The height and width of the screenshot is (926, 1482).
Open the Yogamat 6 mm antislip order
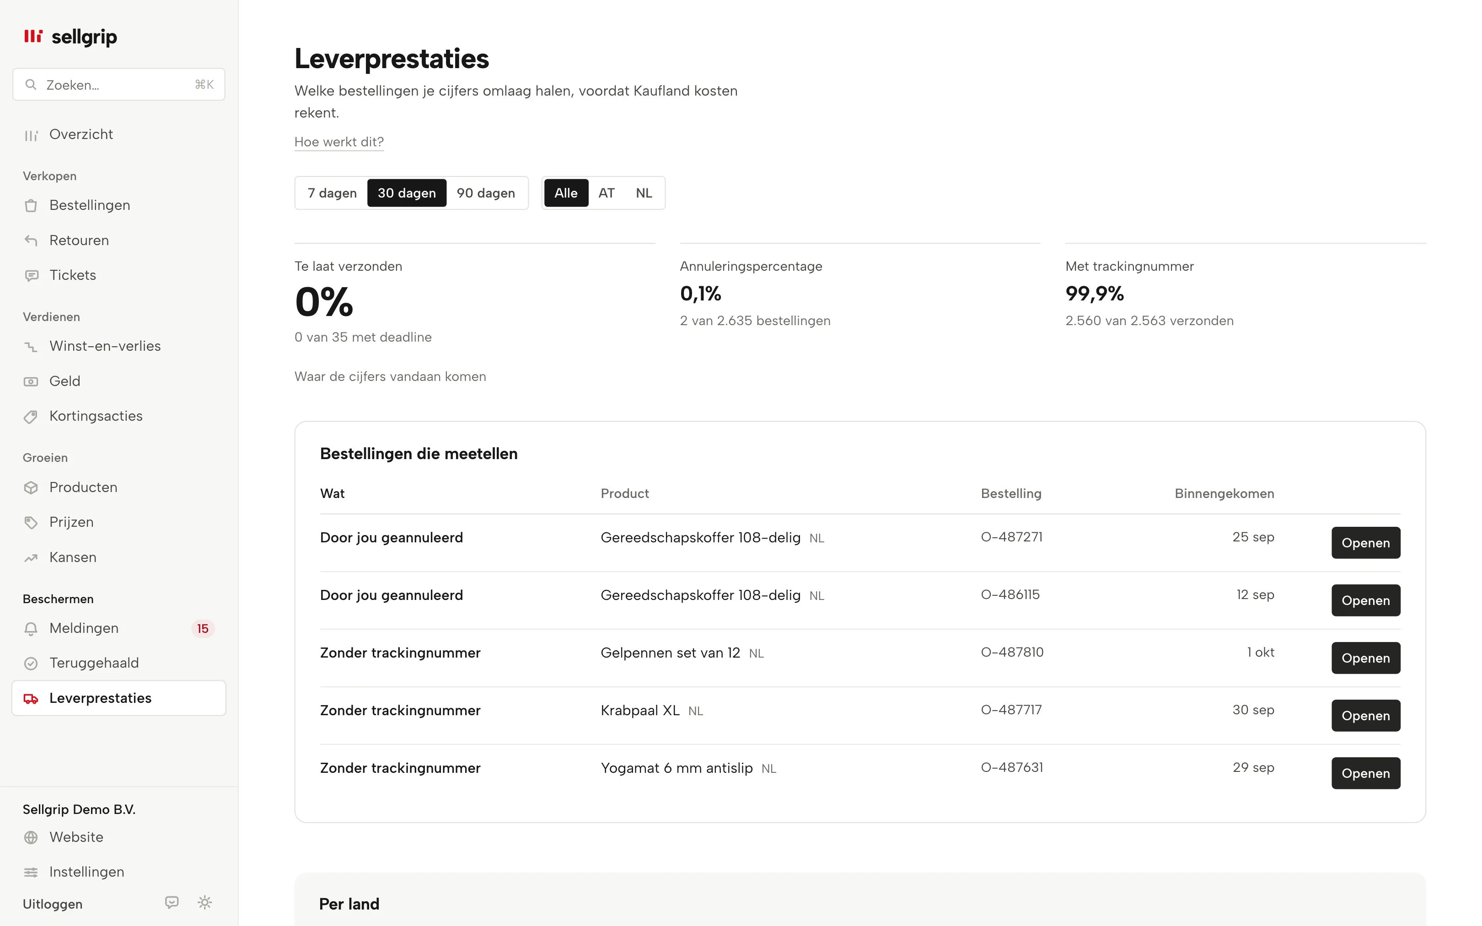coord(1365,773)
